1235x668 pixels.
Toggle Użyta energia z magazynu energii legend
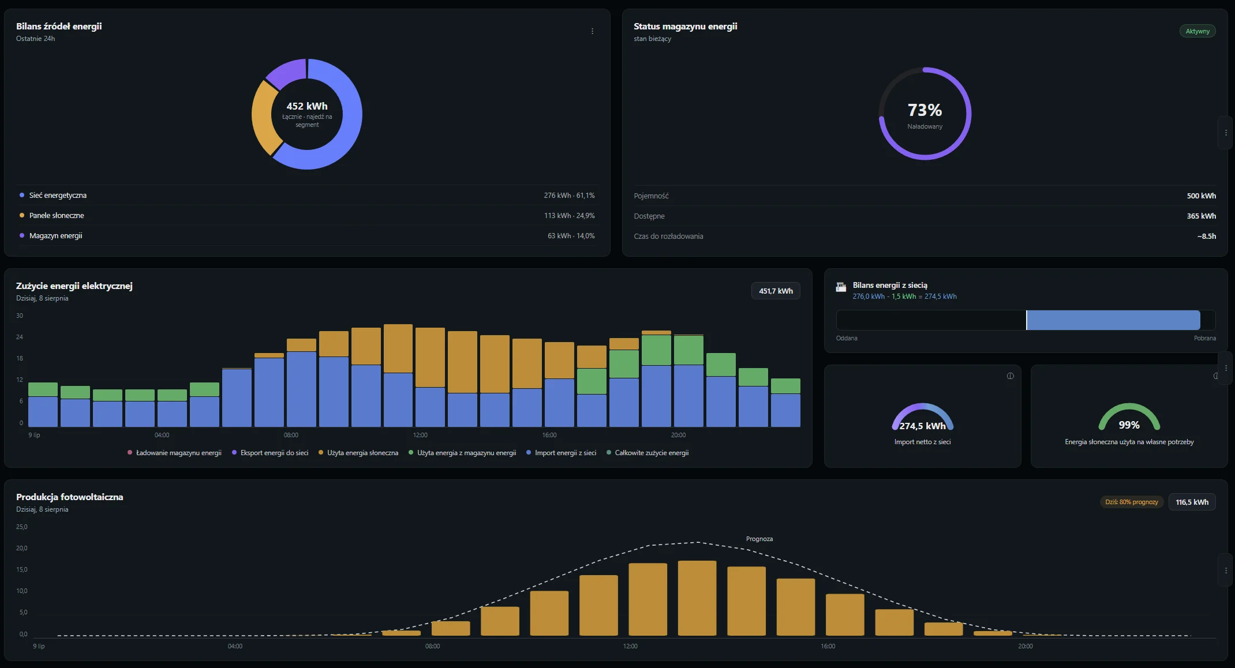point(462,453)
